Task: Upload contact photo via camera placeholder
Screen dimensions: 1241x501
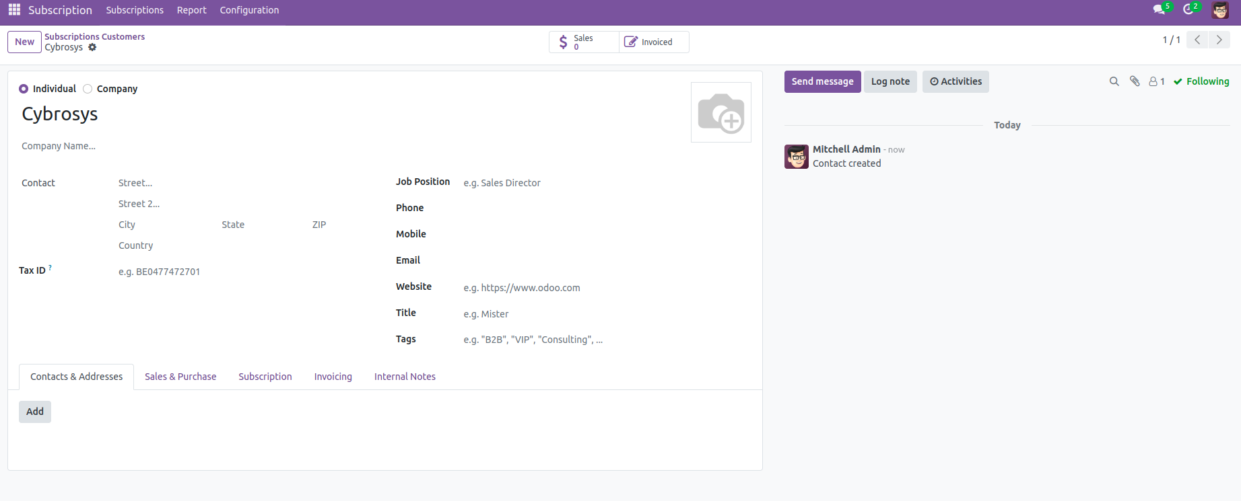Action: click(x=721, y=112)
